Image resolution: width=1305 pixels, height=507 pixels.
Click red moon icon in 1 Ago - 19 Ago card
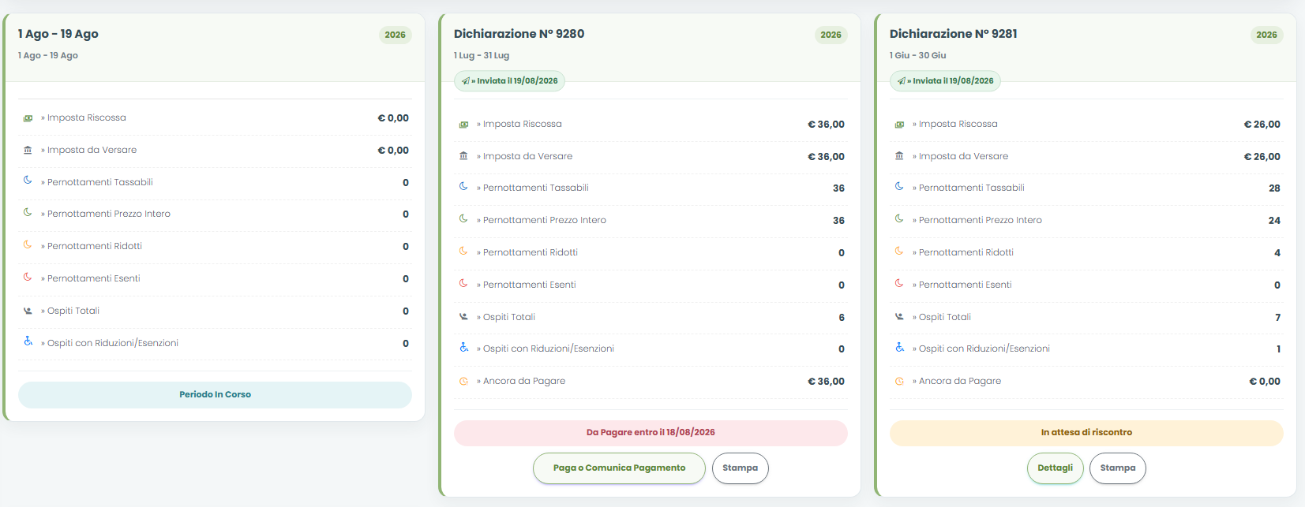[x=28, y=278]
